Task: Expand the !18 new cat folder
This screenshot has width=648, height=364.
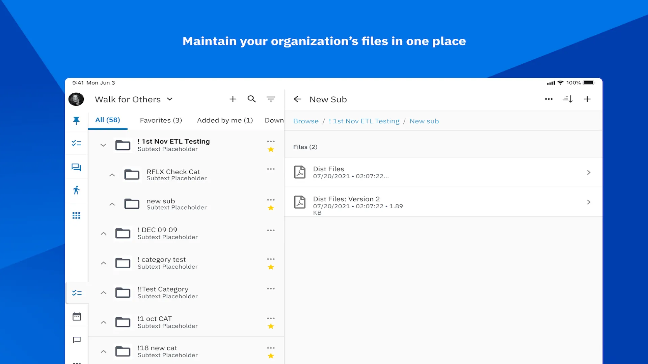Action: click(103, 351)
